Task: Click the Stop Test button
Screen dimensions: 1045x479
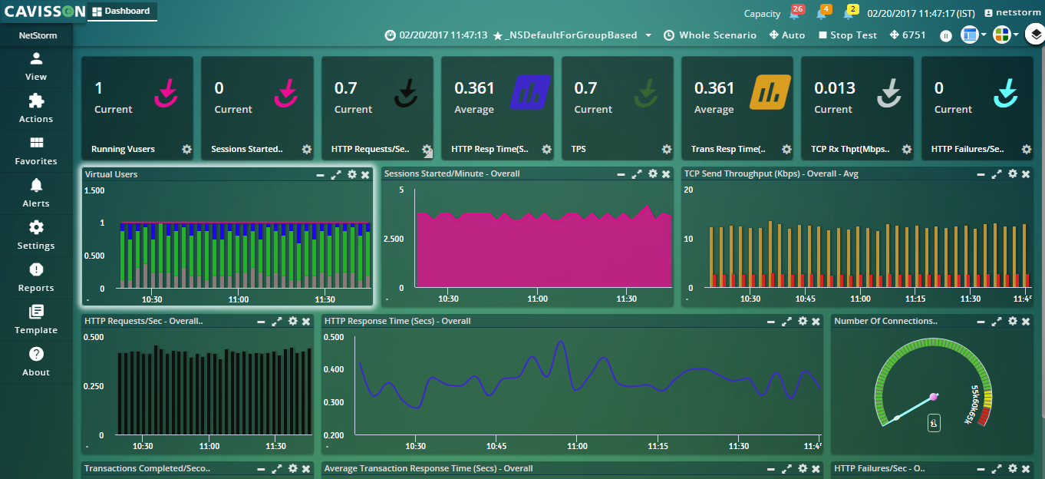Action: pyautogui.click(x=847, y=35)
